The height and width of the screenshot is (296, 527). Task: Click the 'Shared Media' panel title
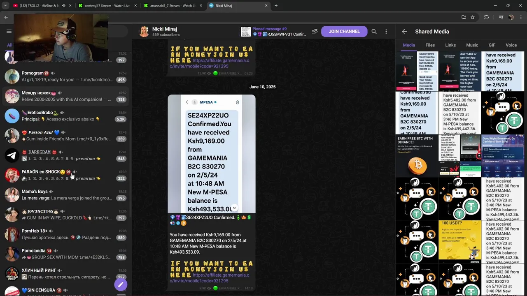432,31
